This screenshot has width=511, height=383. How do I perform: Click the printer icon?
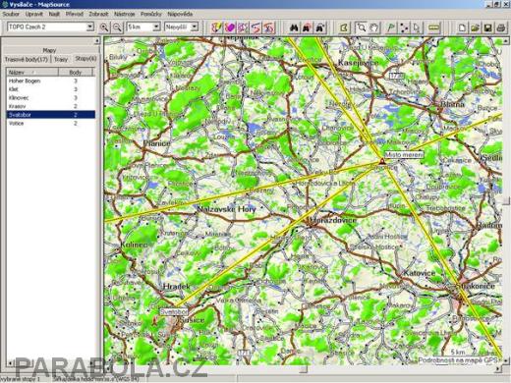tap(501, 27)
